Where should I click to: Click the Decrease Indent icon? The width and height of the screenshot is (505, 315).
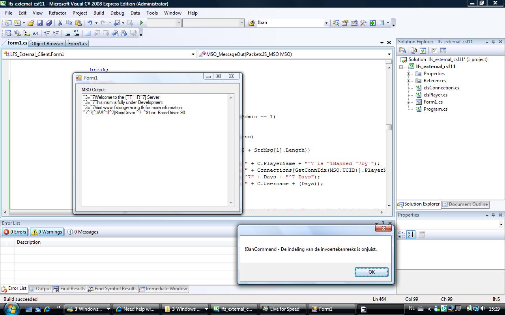[x=47, y=33]
